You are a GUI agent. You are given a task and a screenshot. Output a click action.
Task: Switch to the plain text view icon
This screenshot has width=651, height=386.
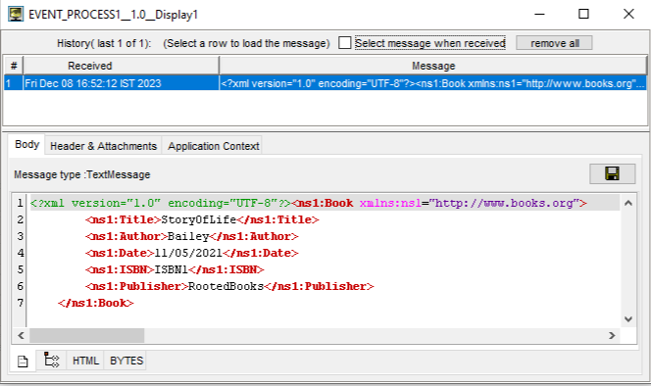tap(23, 362)
